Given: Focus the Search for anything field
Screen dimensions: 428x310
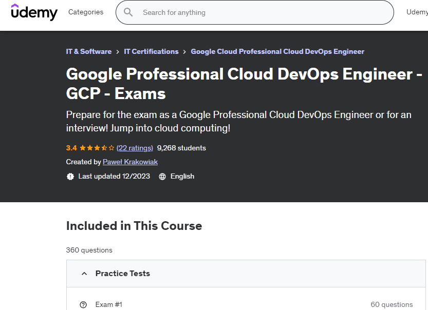Looking at the screenshot, I should (257, 12).
